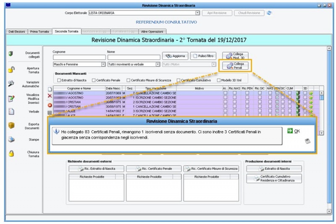This screenshot has height=224, width=336.
Task: Open the Stampe printer icon
Action: [11, 140]
